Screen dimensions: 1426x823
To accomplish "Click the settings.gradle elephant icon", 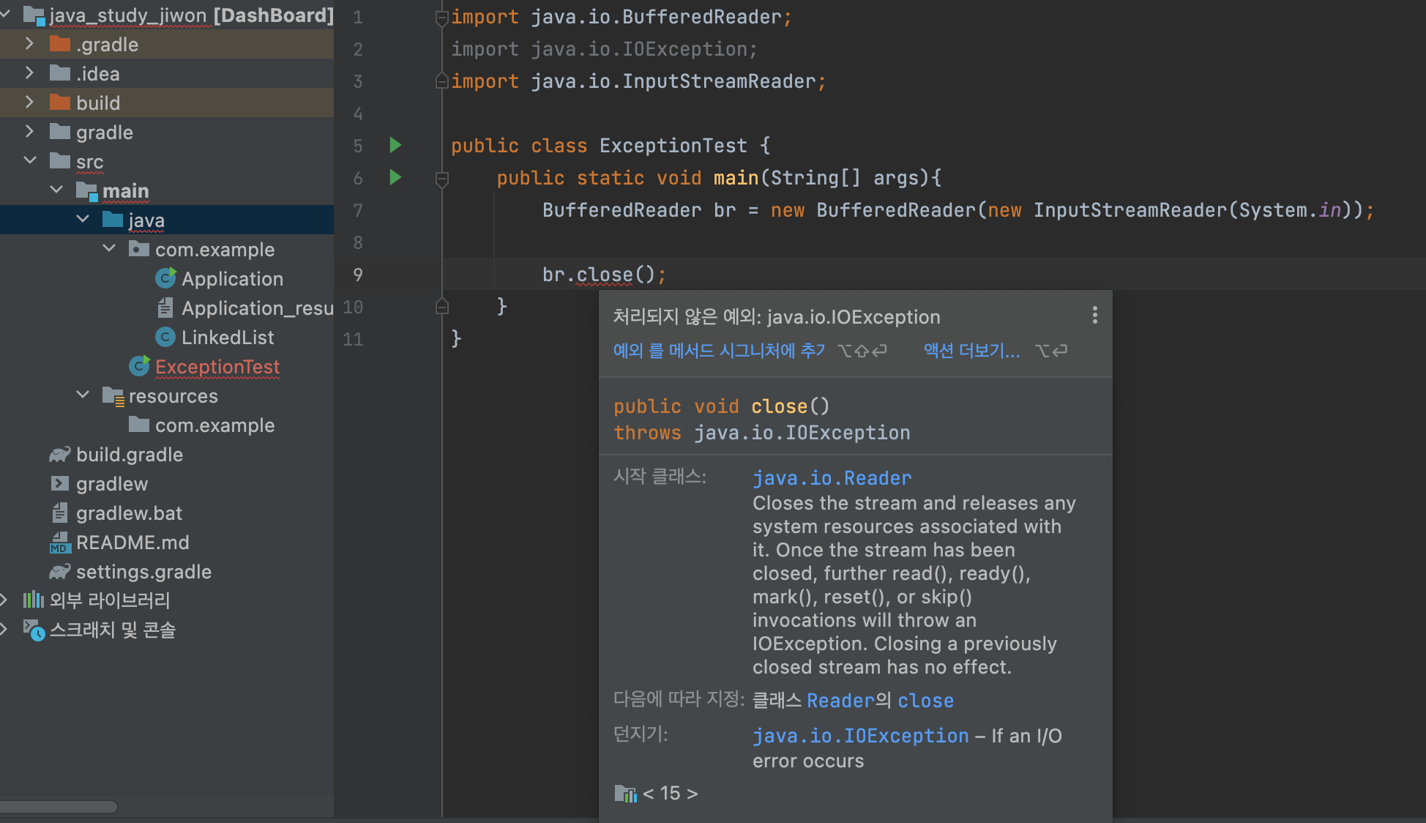I will pyautogui.click(x=60, y=572).
